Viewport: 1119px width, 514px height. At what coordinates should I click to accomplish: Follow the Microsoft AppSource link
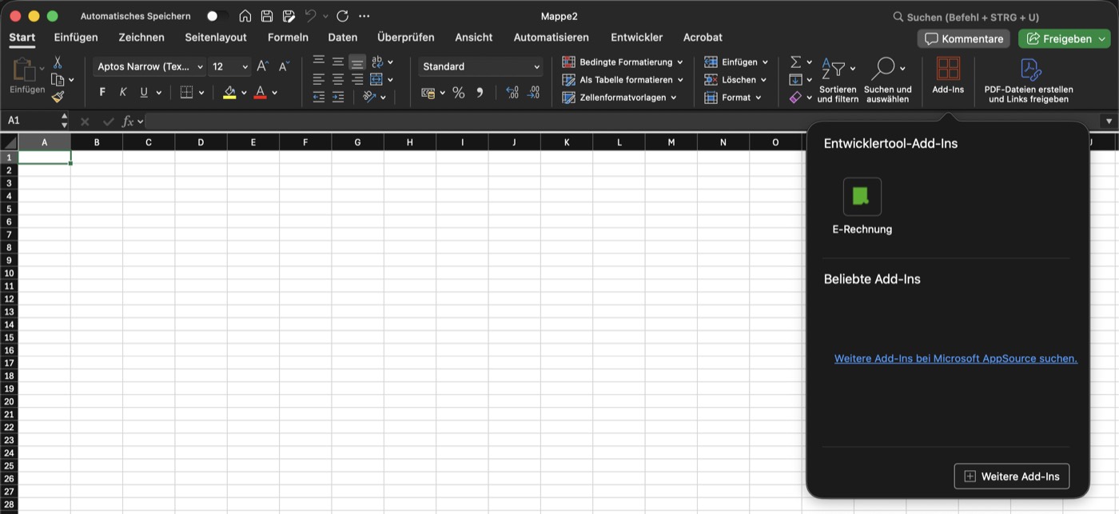point(956,358)
